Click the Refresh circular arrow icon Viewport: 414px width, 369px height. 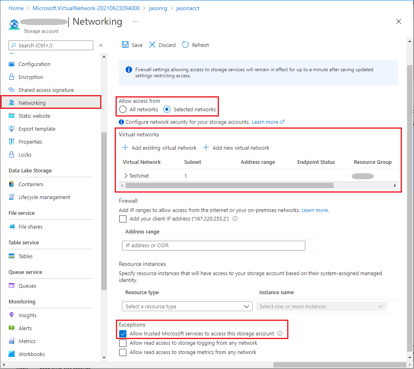click(185, 45)
